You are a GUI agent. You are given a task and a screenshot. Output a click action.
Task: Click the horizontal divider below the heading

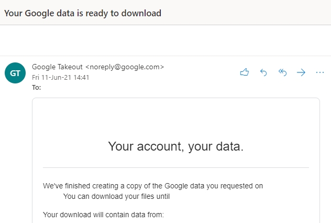point(176,167)
